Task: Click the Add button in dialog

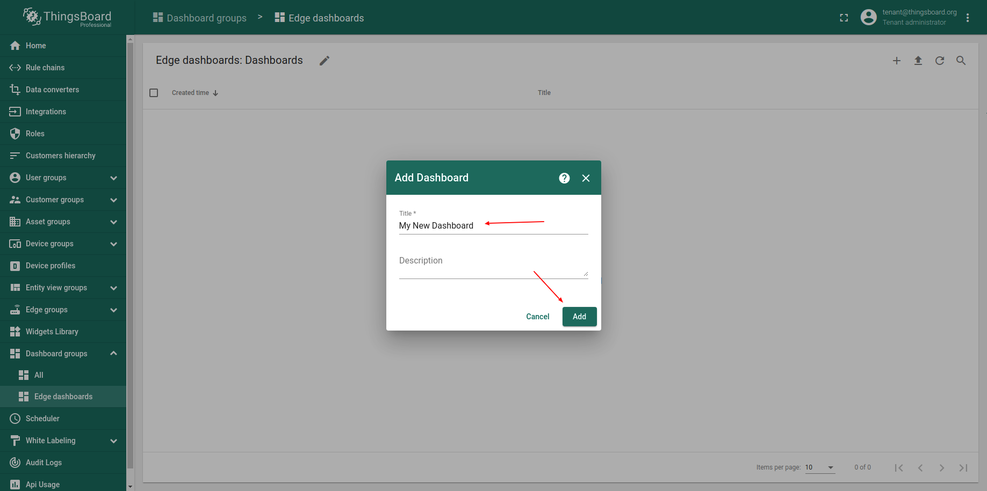Action: [579, 317]
